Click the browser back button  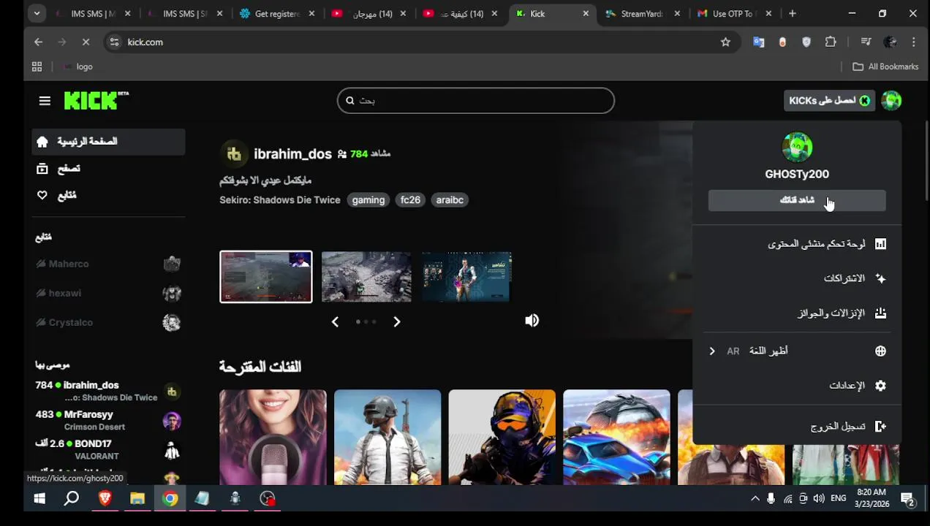[39, 42]
